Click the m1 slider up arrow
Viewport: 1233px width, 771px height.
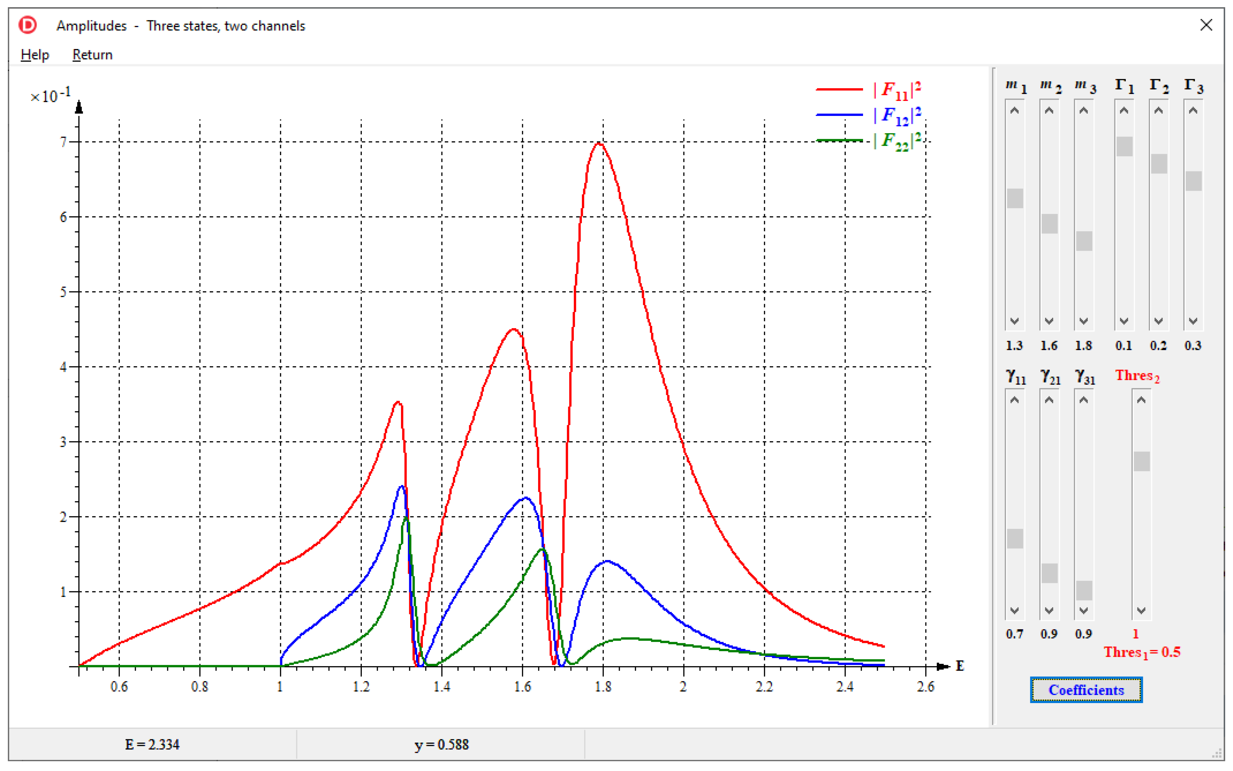click(1014, 110)
